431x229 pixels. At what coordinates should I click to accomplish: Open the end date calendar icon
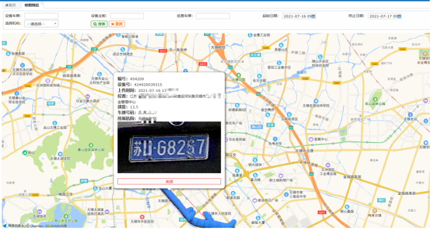tap(399, 16)
